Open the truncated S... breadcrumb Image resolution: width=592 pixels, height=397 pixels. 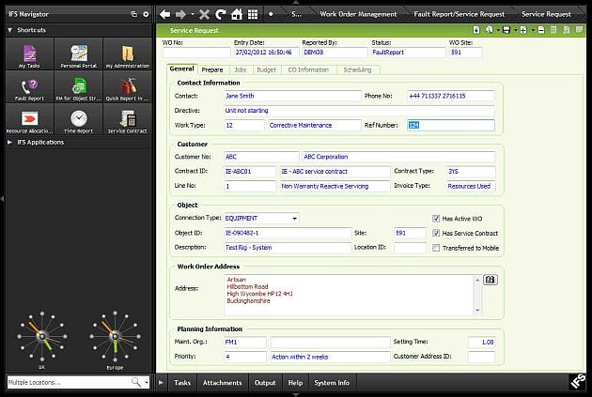point(296,14)
